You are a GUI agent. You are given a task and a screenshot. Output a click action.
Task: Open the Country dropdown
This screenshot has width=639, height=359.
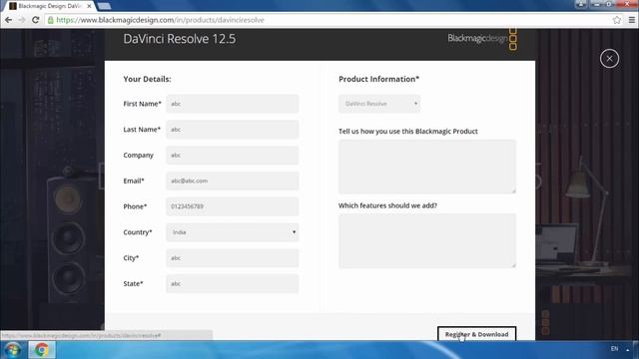click(x=233, y=232)
